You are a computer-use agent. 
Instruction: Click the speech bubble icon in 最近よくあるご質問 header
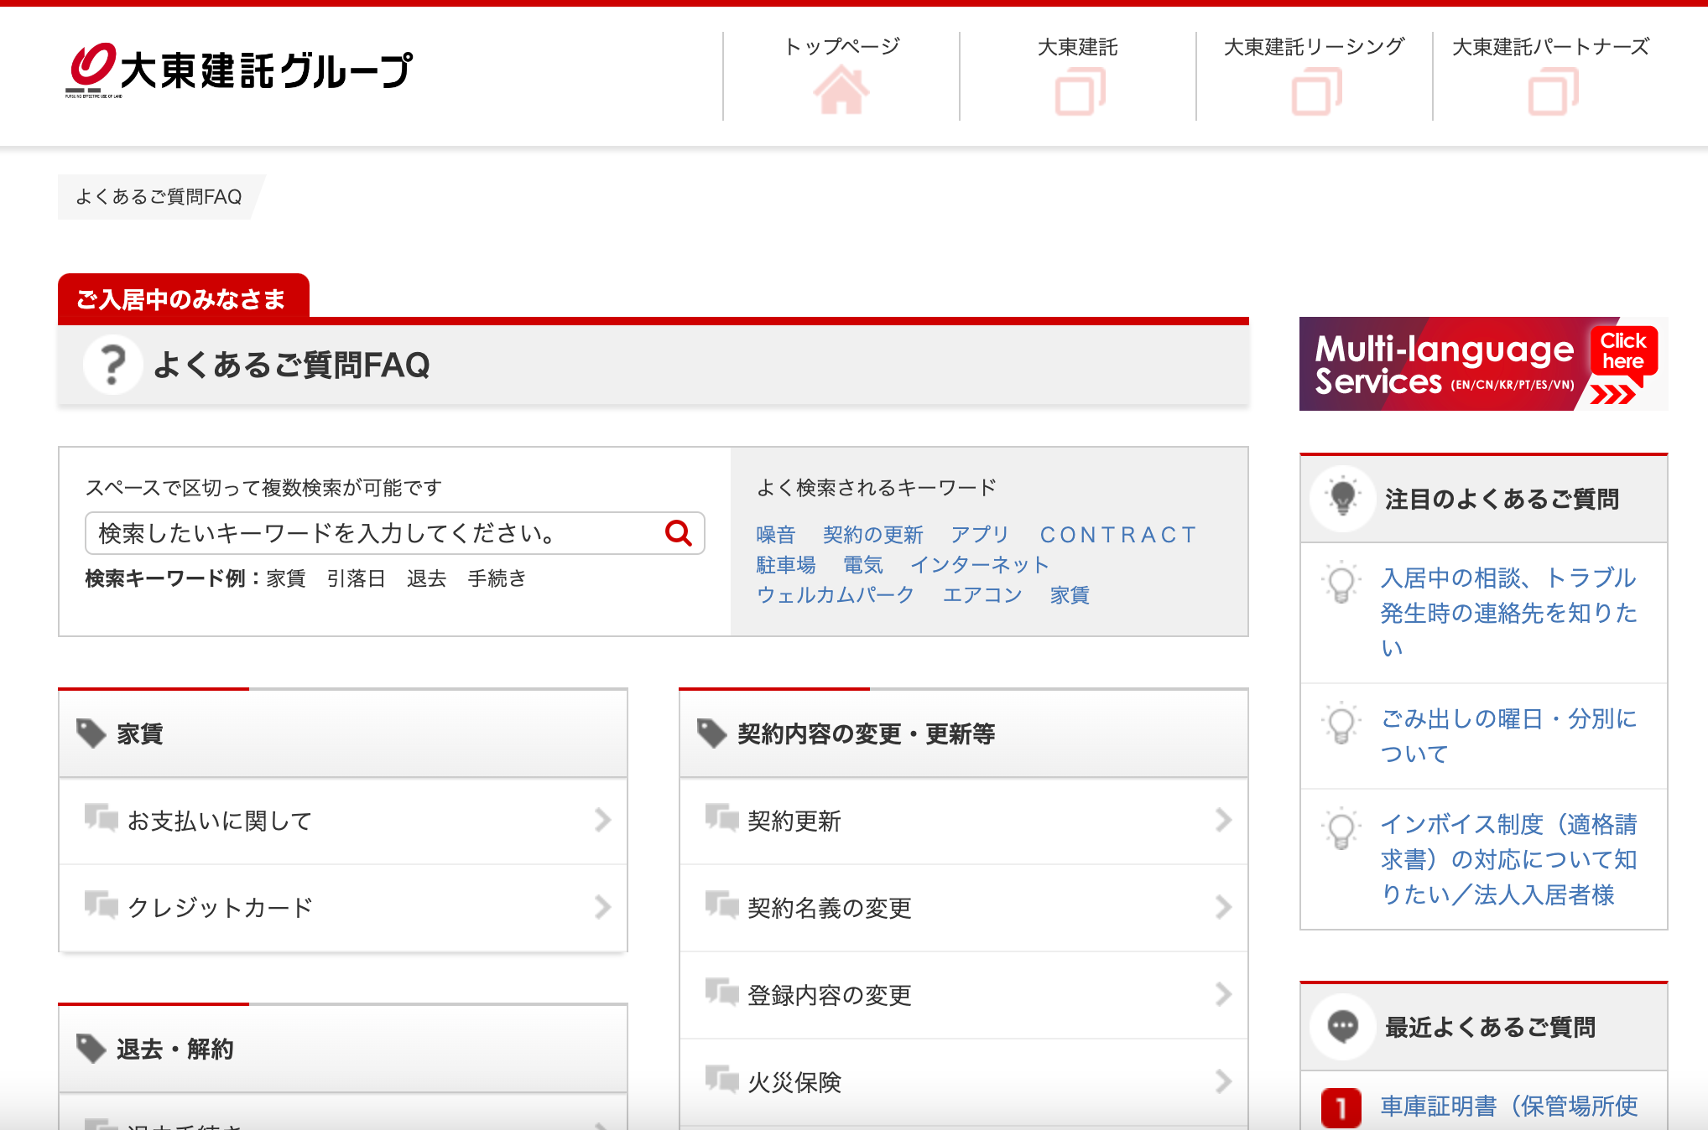point(1343,1027)
